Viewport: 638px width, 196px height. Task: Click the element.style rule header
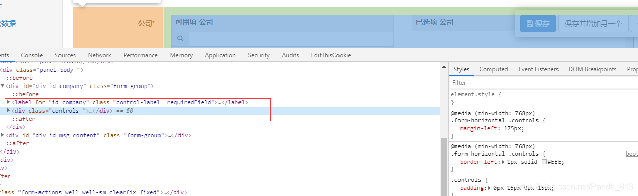click(476, 95)
